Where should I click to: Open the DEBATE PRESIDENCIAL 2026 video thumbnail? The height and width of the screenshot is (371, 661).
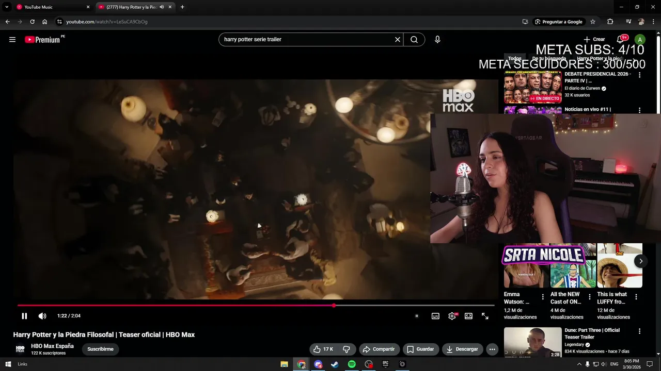pyautogui.click(x=532, y=87)
